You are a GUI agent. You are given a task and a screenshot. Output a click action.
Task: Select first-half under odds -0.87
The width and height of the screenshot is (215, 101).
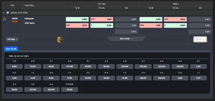pyautogui.click(x=175, y=25)
